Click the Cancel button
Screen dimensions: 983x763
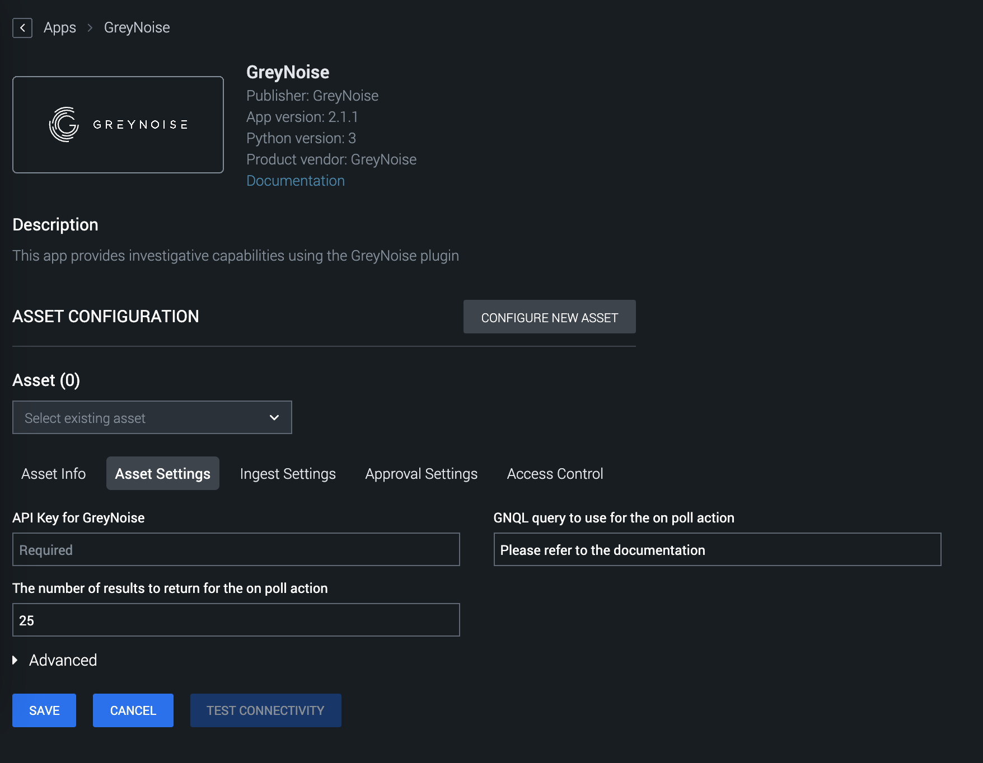(x=133, y=710)
